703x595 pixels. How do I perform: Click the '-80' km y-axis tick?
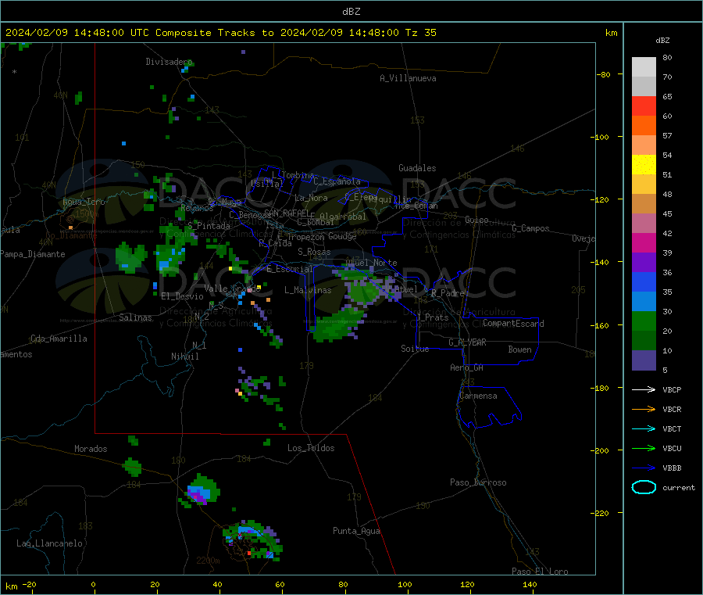tap(603, 74)
